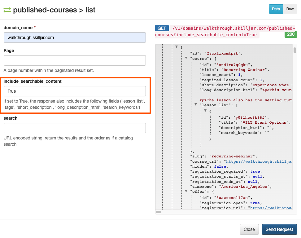Collapse the "lesson_list" array node
The width and height of the screenshot is (301, 238).
[196, 105]
